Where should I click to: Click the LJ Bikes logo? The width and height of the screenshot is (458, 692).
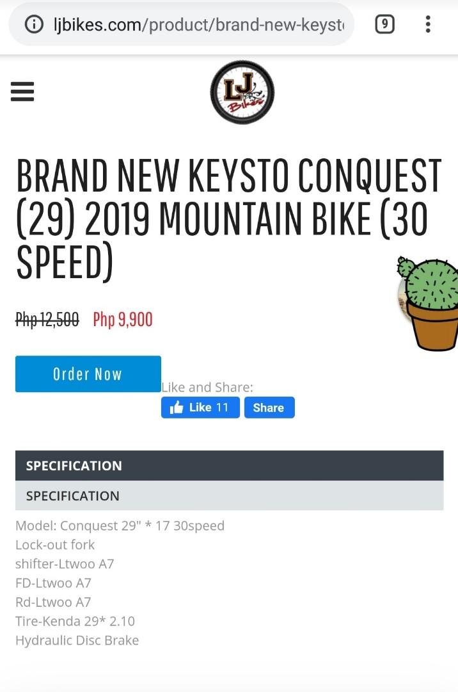click(242, 92)
